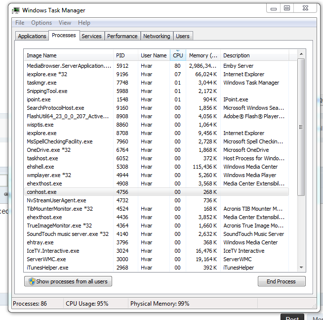323x320 pixels.
Task: Select the Processes tab
Action: click(x=64, y=35)
